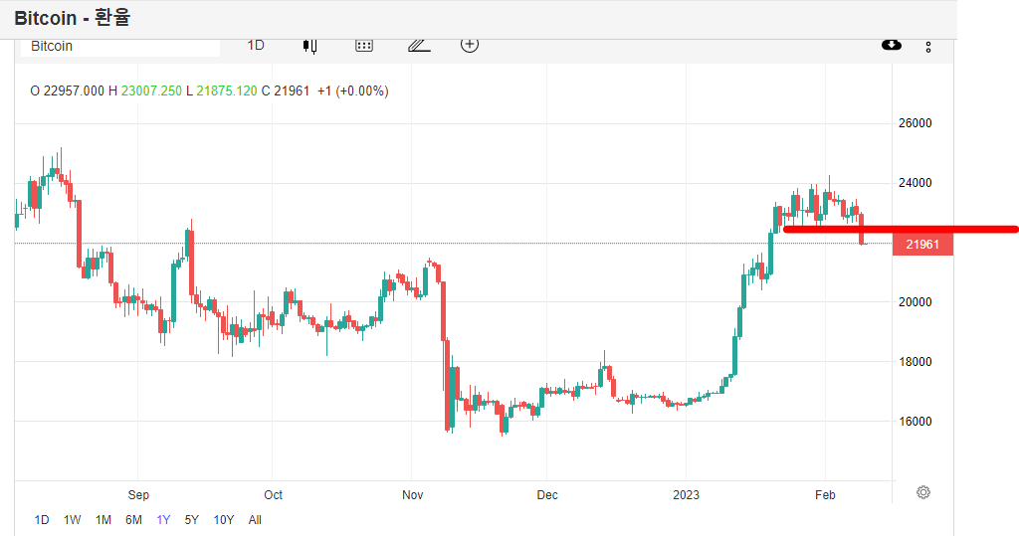Image resolution: width=1019 pixels, height=536 pixels.
Task: Click the Bitcoin symbol search field
Action: coord(120,47)
